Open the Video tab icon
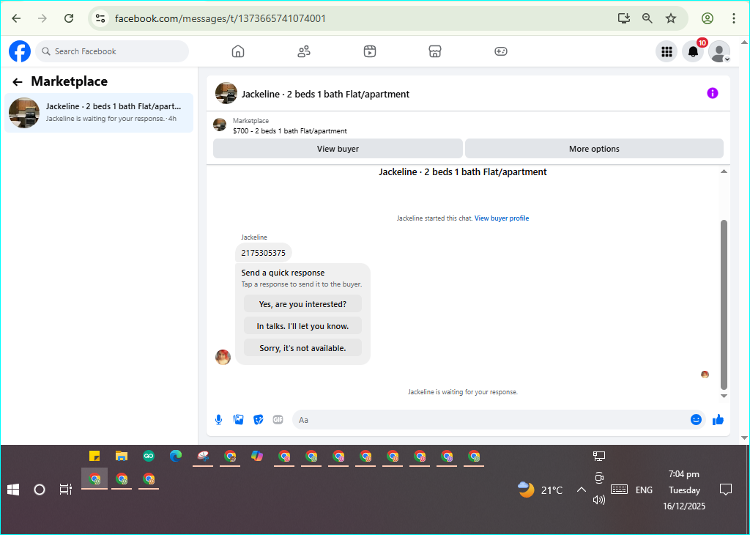750x535 pixels. click(x=370, y=51)
